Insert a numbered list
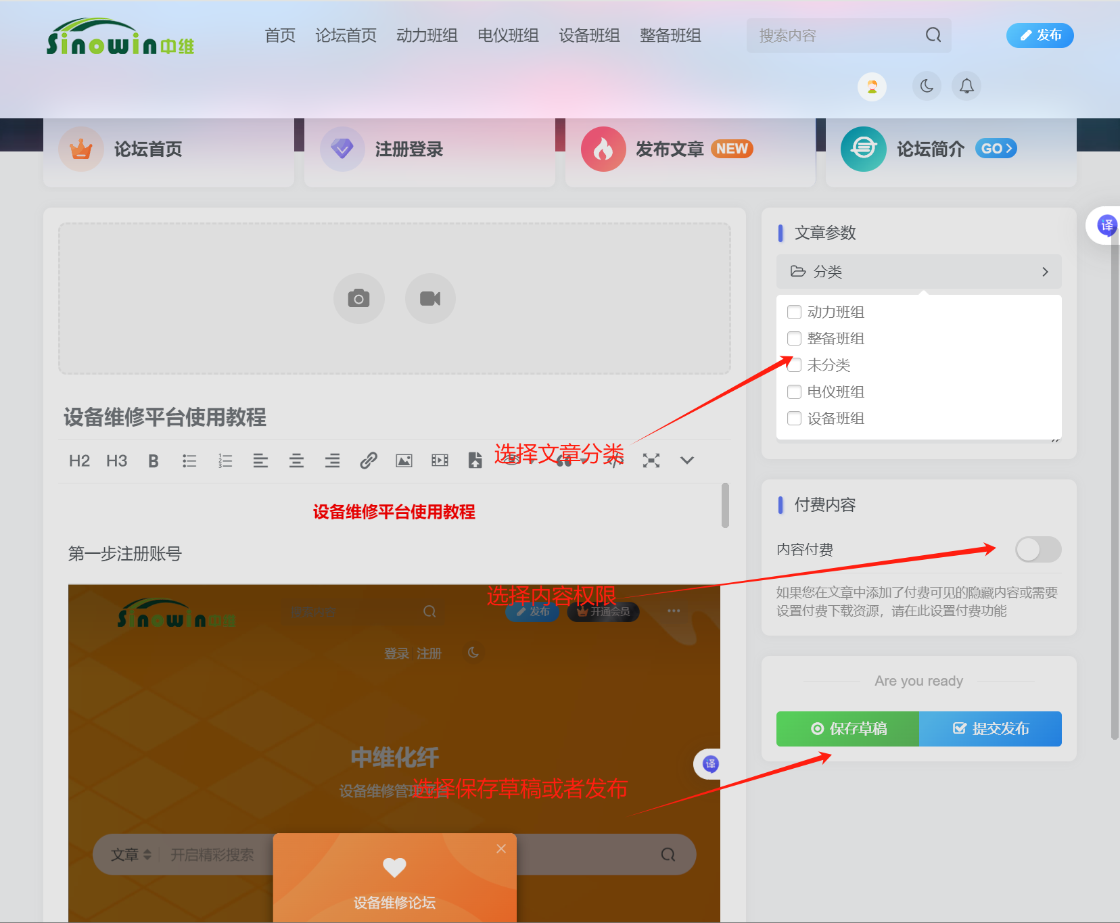 pos(225,461)
